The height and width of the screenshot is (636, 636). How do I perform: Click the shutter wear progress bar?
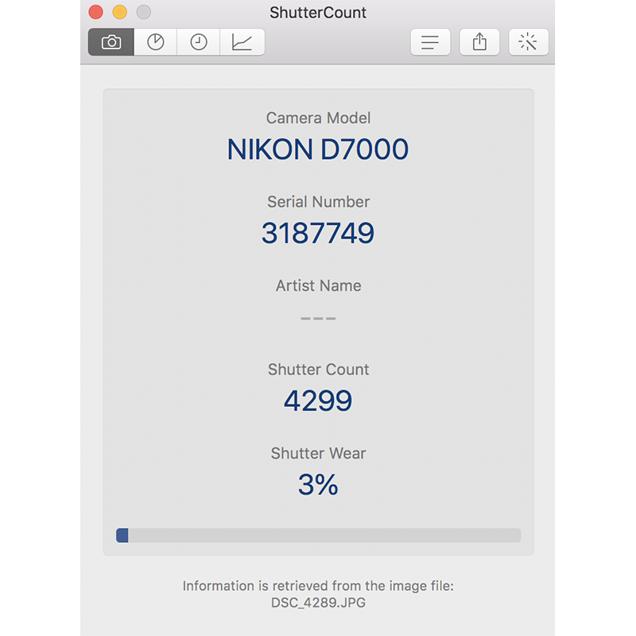[318, 535]
